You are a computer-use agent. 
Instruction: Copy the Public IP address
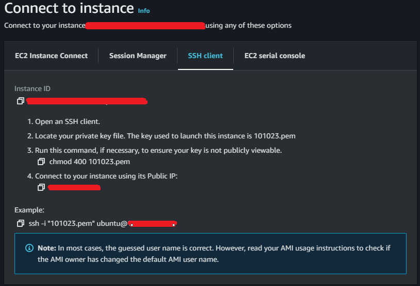point(41,188)
